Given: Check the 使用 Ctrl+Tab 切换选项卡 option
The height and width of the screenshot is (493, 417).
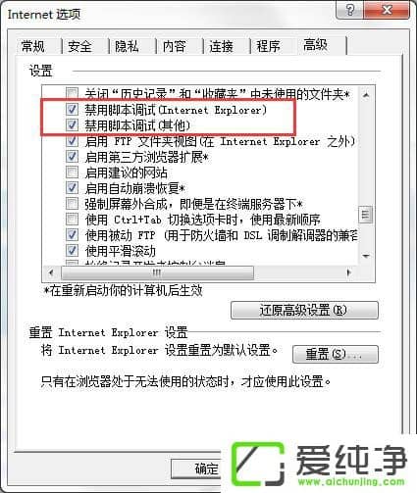Looking at the screenshot, I should point(73,220).
